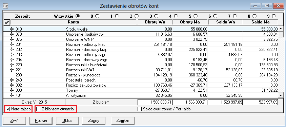286x127 pixels.
Task: Minimize the Zestawienie obrotów kont window
Action: coord(256,6)
